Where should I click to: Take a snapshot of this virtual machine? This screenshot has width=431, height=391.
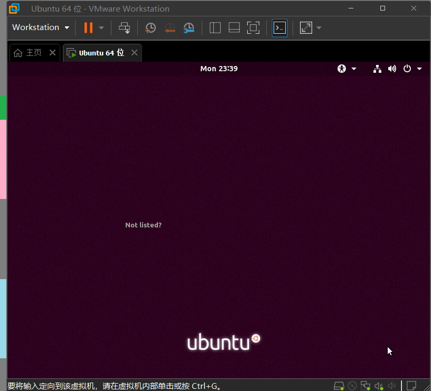click(x=151, y=28)
